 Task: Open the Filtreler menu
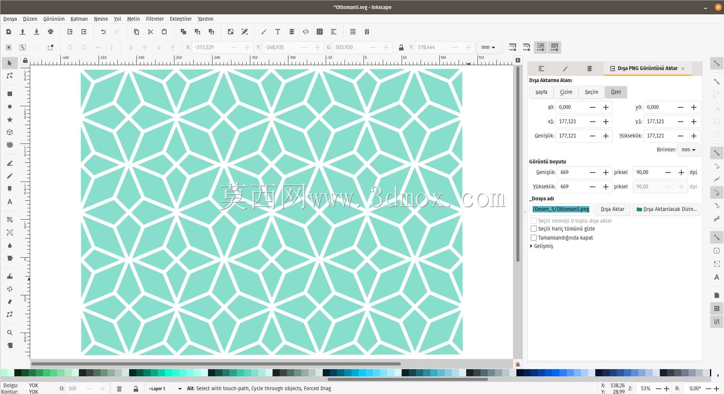click(155, 19)
